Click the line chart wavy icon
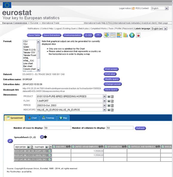Viewport: 173px width, 177px height. [x=113, y=35]
